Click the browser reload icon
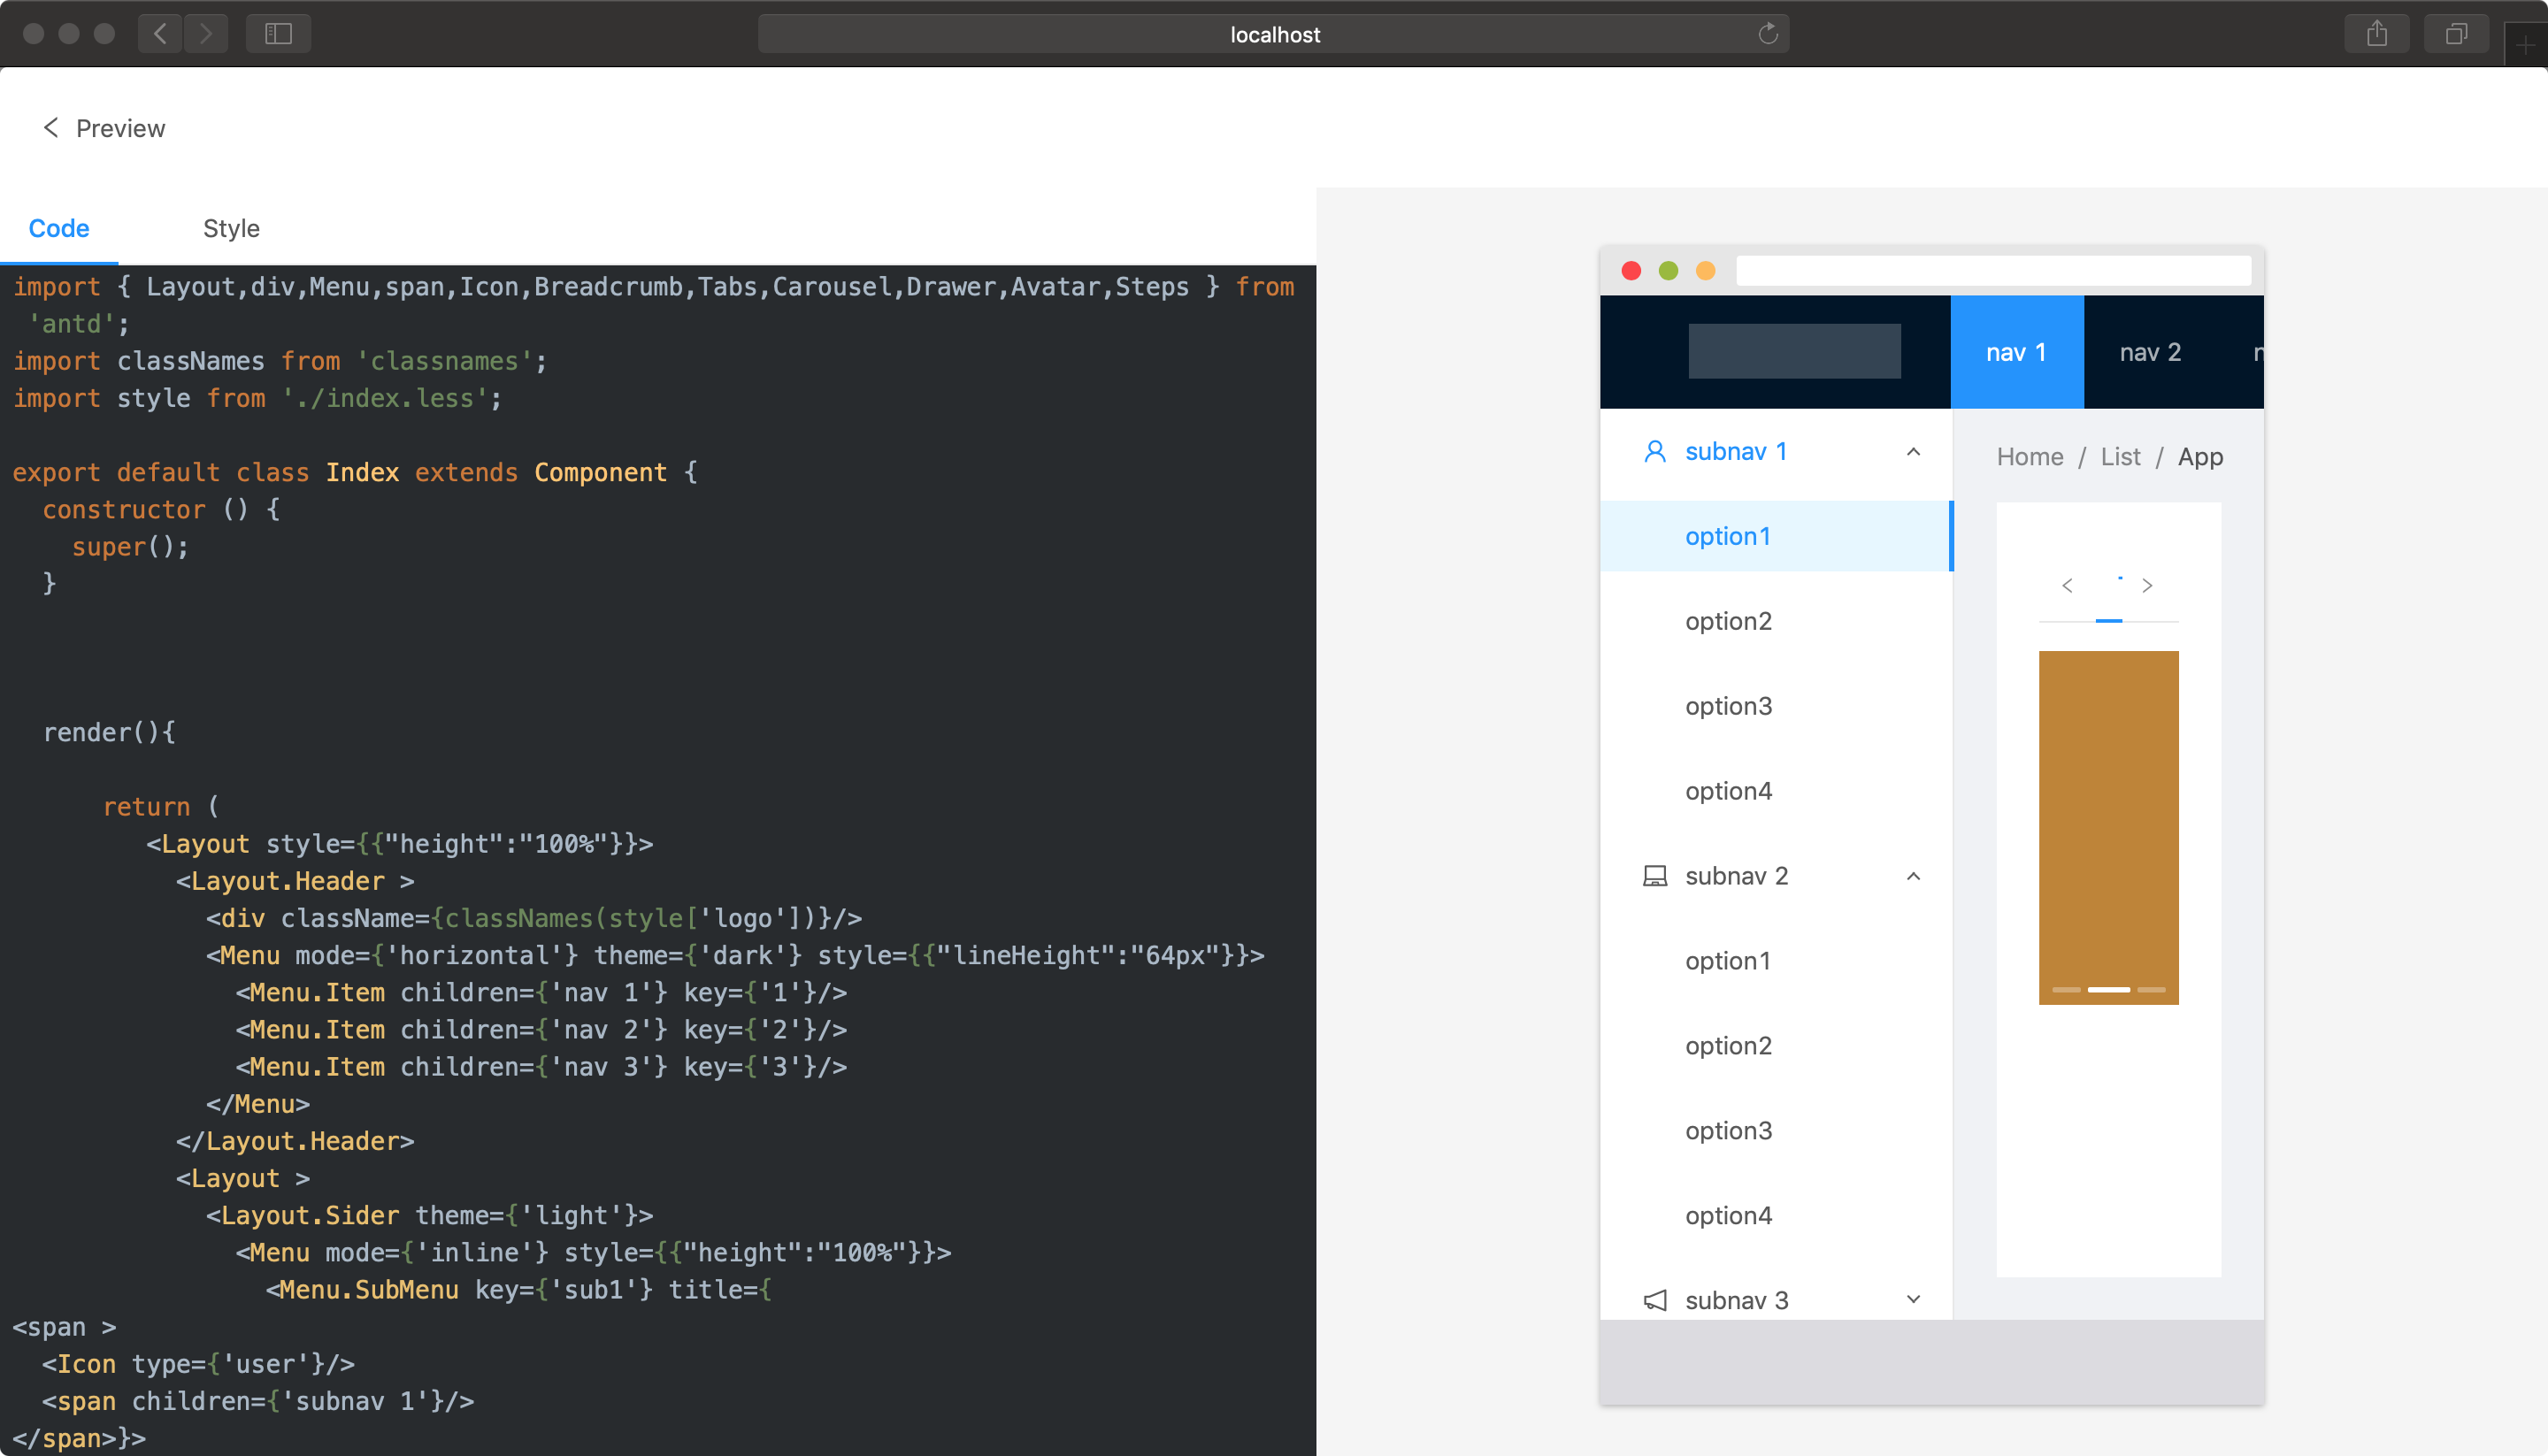Viewport: 2548px width, 1456px height. 1767,34
